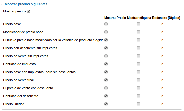Check Mostrat Precio for El precio de venta con descuento
Image resolution: width=184 pixels, height=111 pixels.
click(x=106, y=88)
